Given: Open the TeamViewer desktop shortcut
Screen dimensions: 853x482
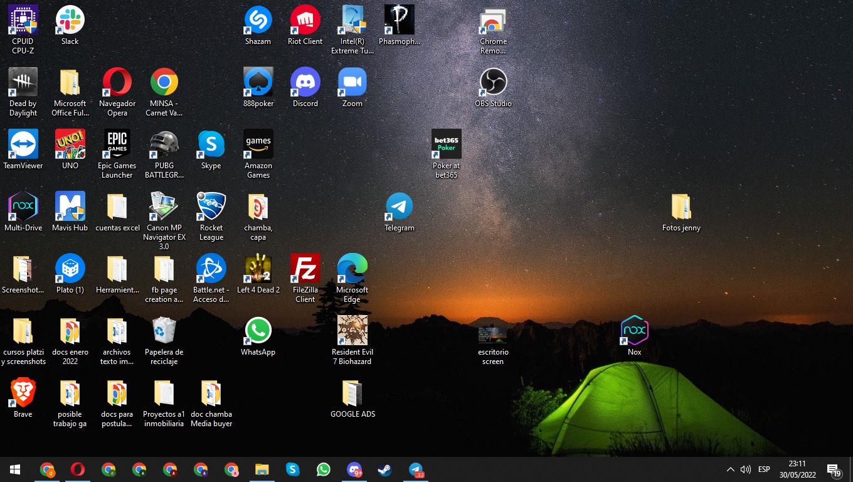Looking at the screenshot, I should click(23, 144).
